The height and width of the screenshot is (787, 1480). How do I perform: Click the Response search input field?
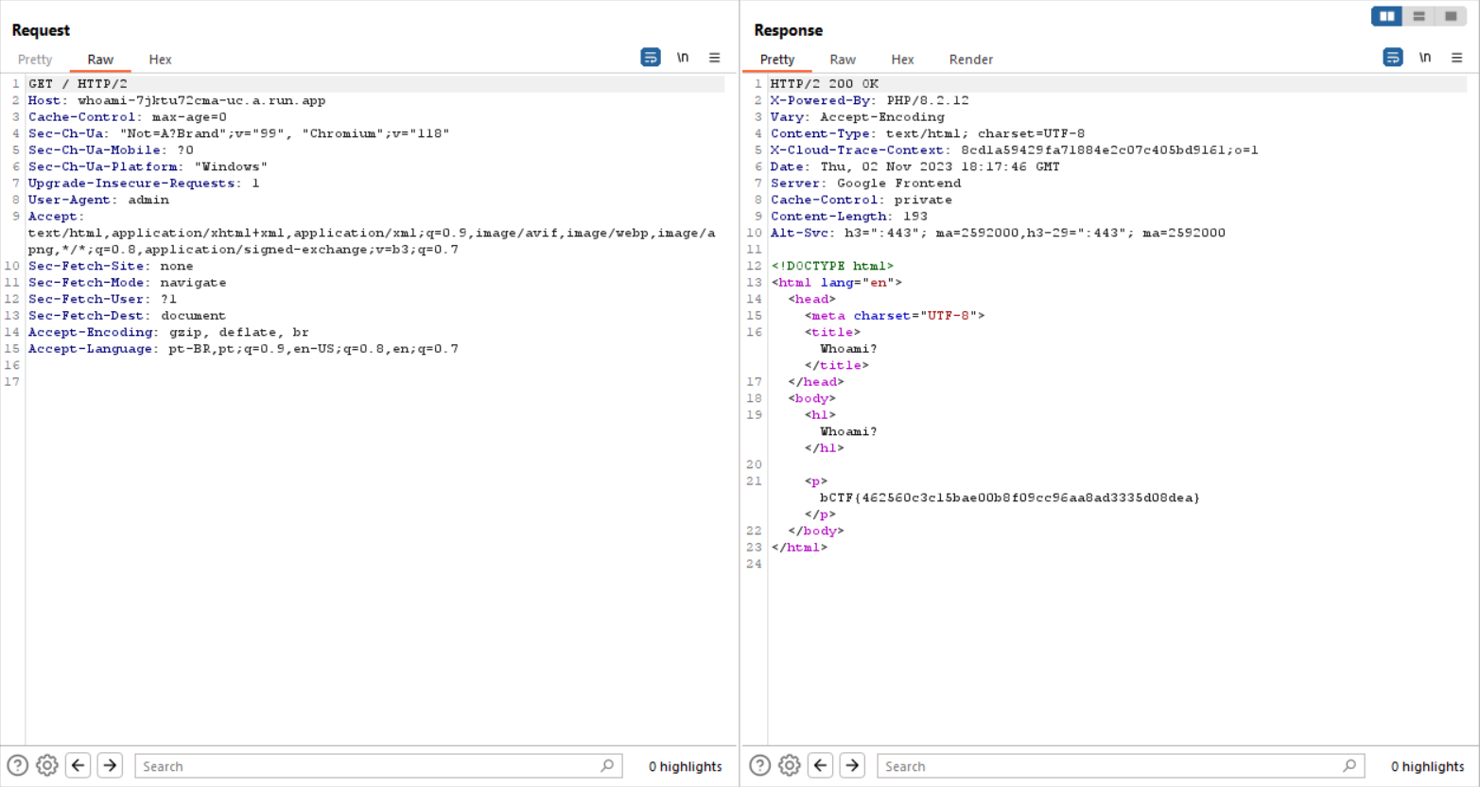tap(1121, 766)
